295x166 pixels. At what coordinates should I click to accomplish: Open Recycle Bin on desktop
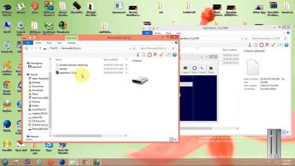(7, 47)
